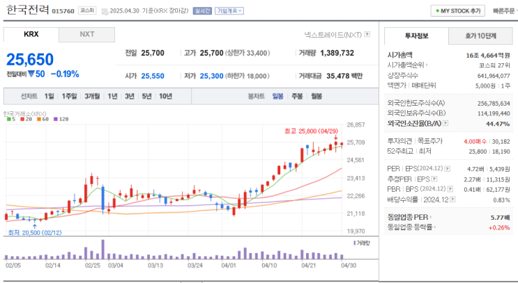This screenshot has height=283, width=518.
Task: Click the help icon after PER EPS(2024.12)
Action: (448, 169)
